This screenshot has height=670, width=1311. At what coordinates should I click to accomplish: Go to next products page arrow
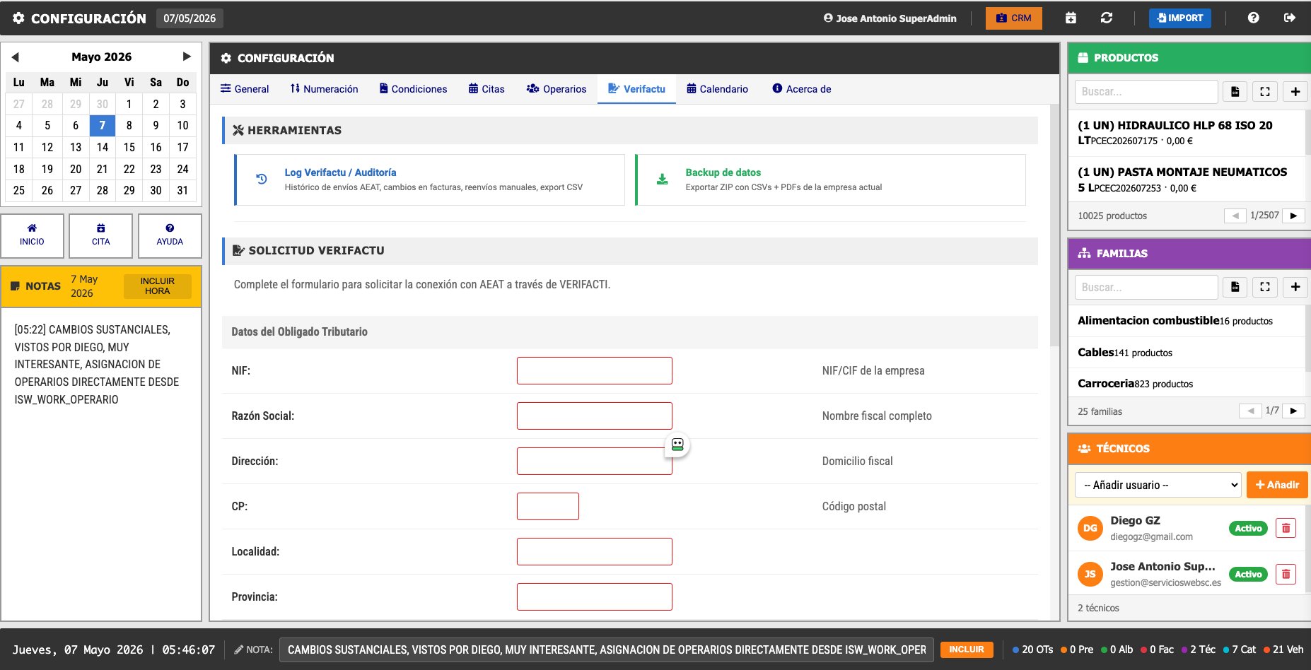coord(1293,216)
